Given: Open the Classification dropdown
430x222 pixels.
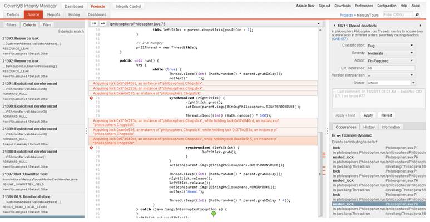Looking at the screenshot, I should [x=395, y=45].
